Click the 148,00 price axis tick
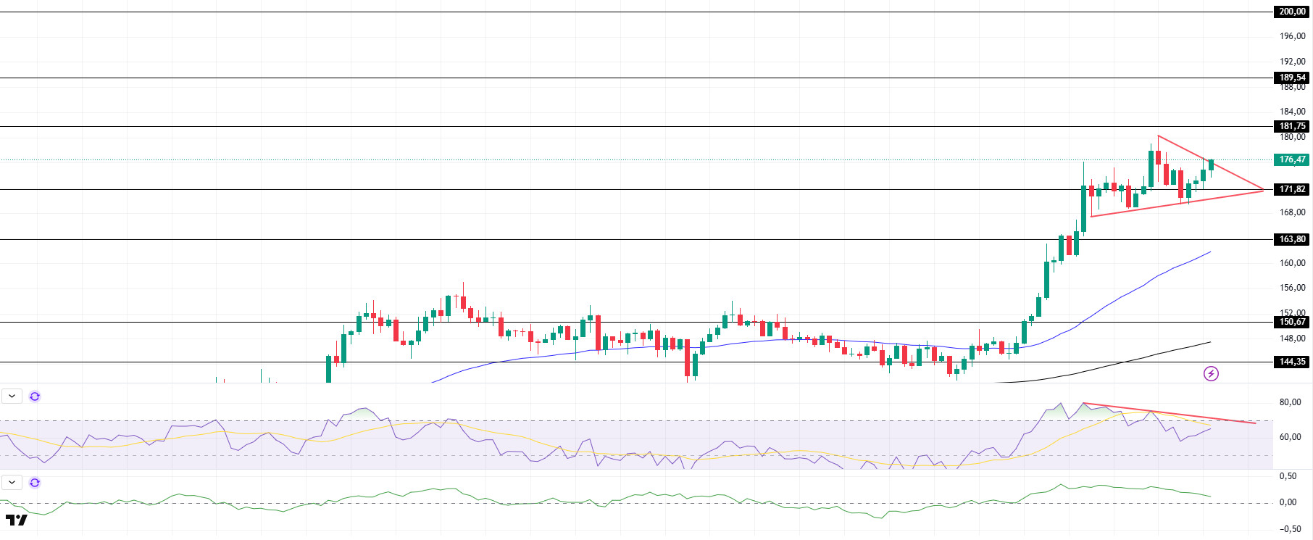The height and width of the screenshot is (540, 1313). click(1293, 338)
